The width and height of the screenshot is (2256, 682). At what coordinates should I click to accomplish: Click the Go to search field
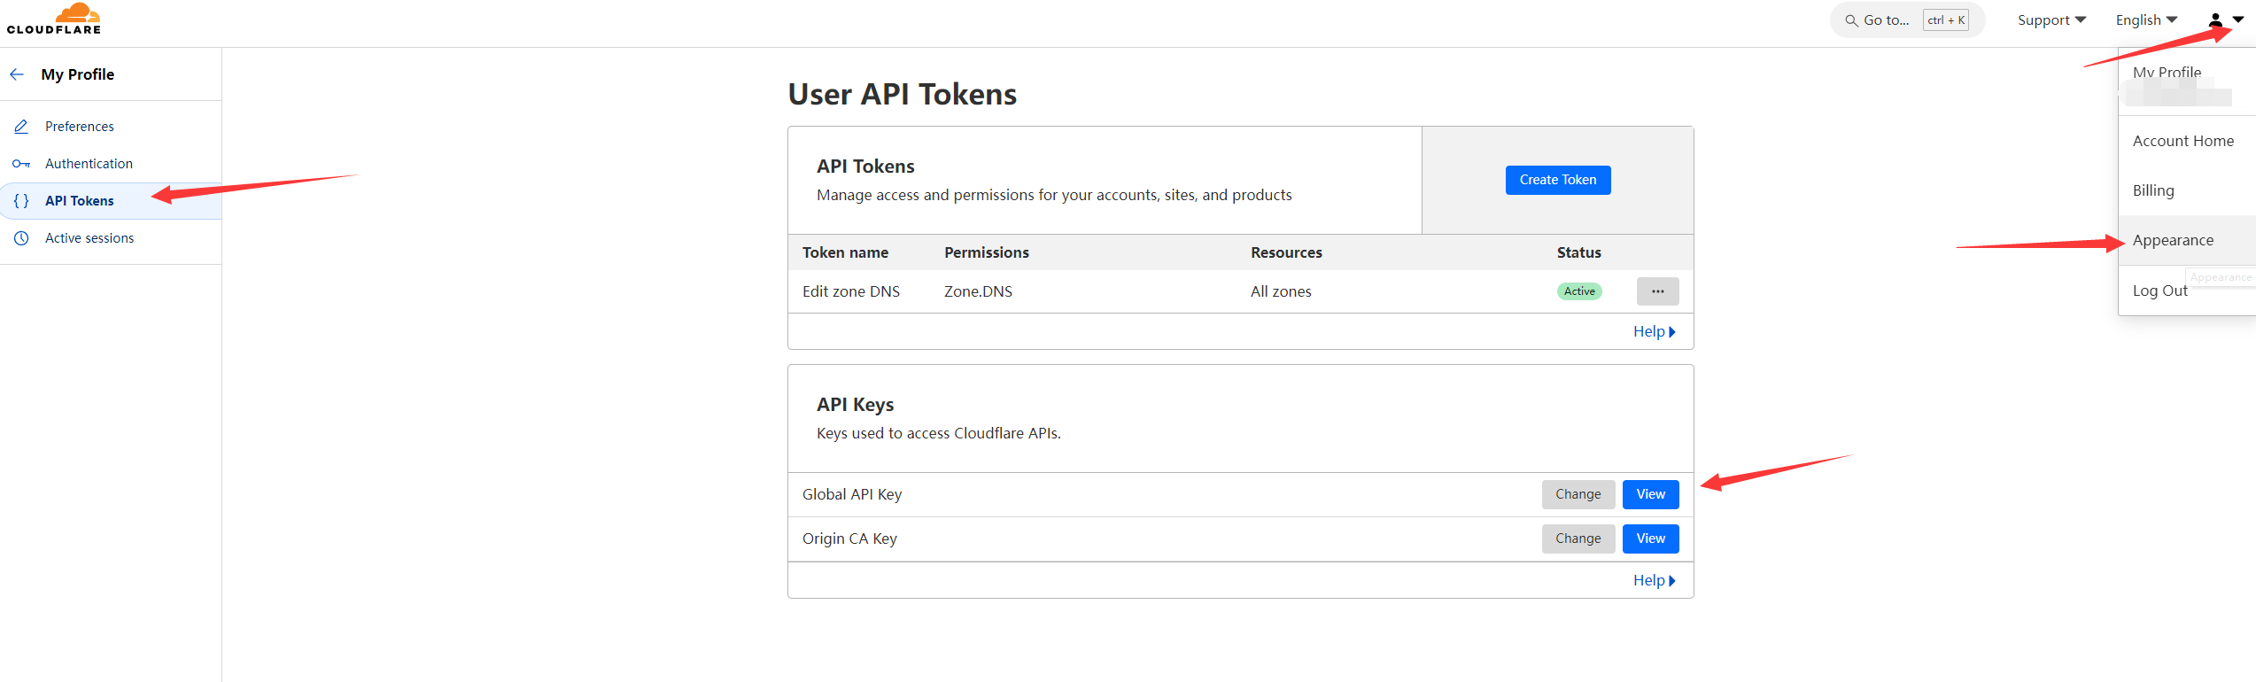1887,20
